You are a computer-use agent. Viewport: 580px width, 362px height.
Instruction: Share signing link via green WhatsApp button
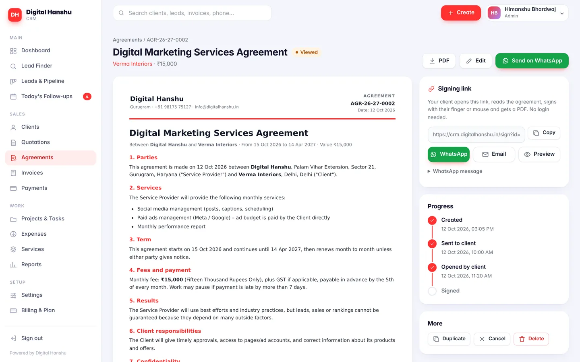[449, 154]
